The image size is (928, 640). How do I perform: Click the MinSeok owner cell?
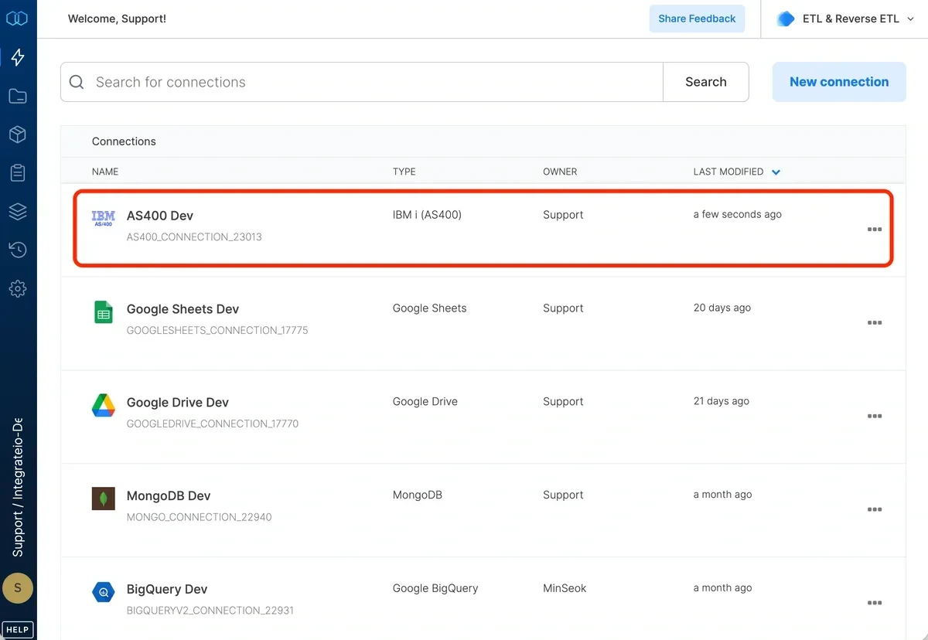click(x=565, y=588)
